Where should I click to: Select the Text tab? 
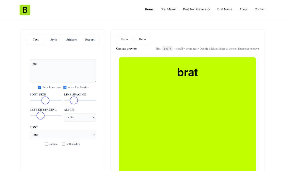coord(36,40)
